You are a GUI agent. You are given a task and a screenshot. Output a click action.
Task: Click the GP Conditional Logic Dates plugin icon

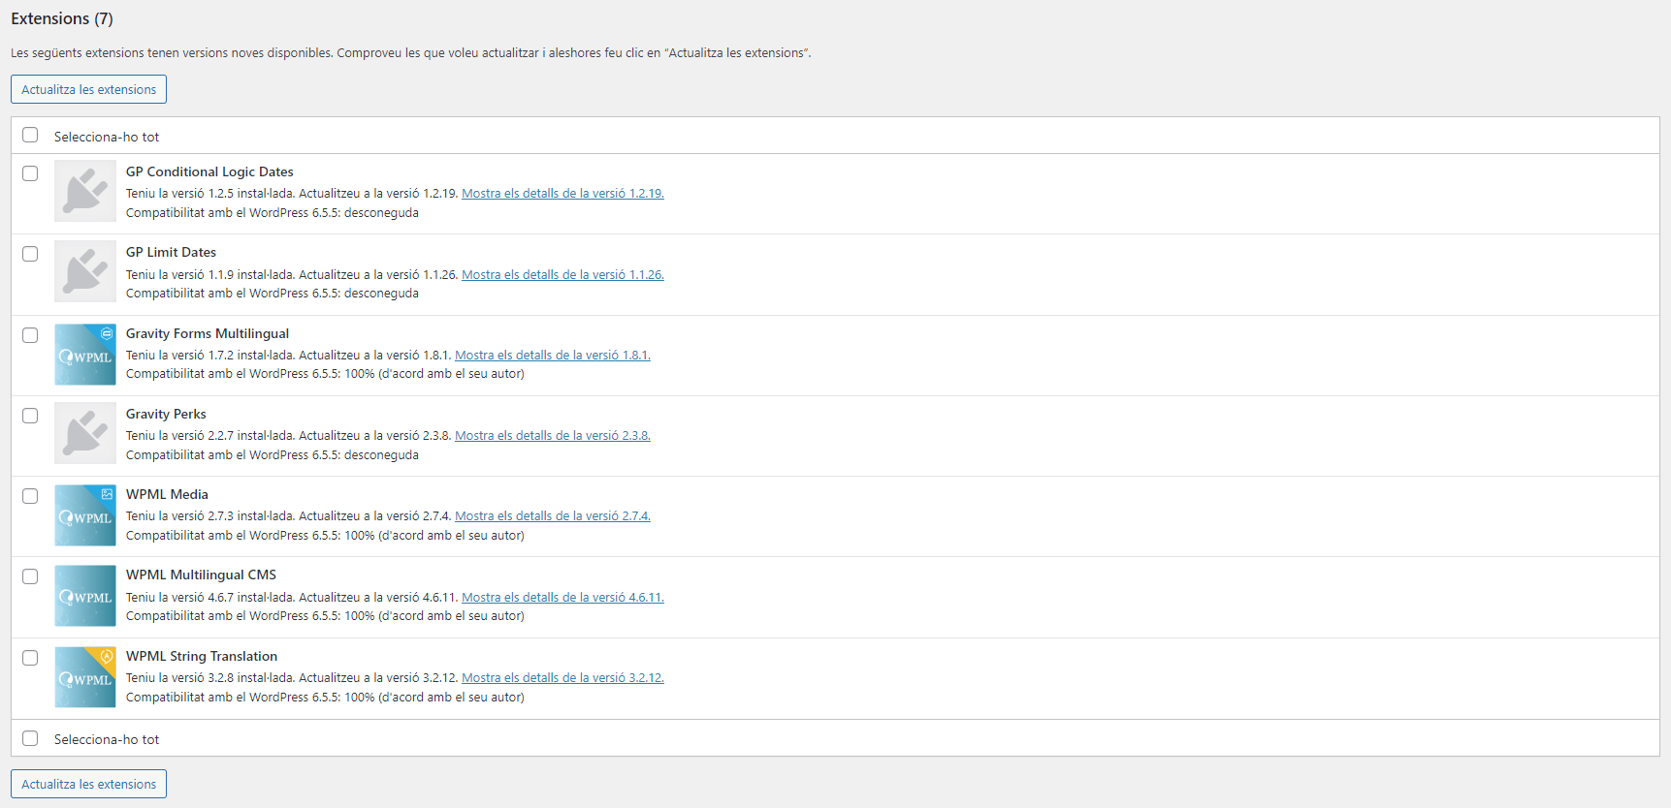point(85,191)
